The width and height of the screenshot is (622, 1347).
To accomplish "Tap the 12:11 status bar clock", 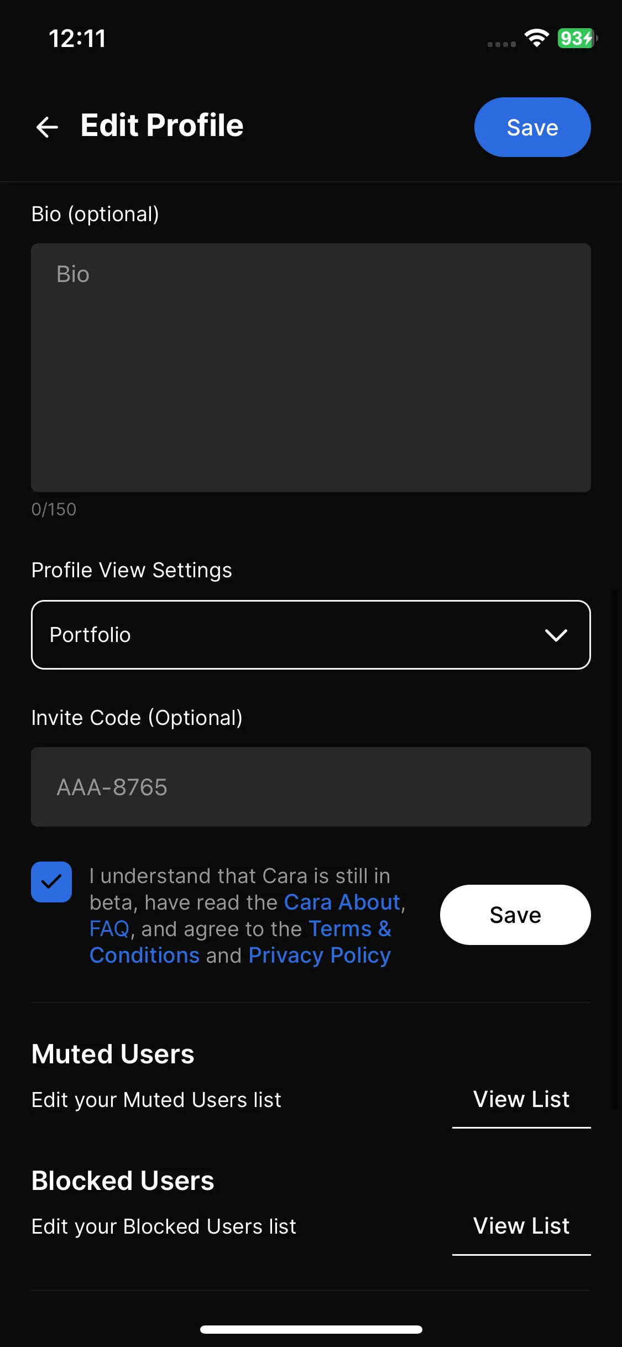I will (77, 38).
